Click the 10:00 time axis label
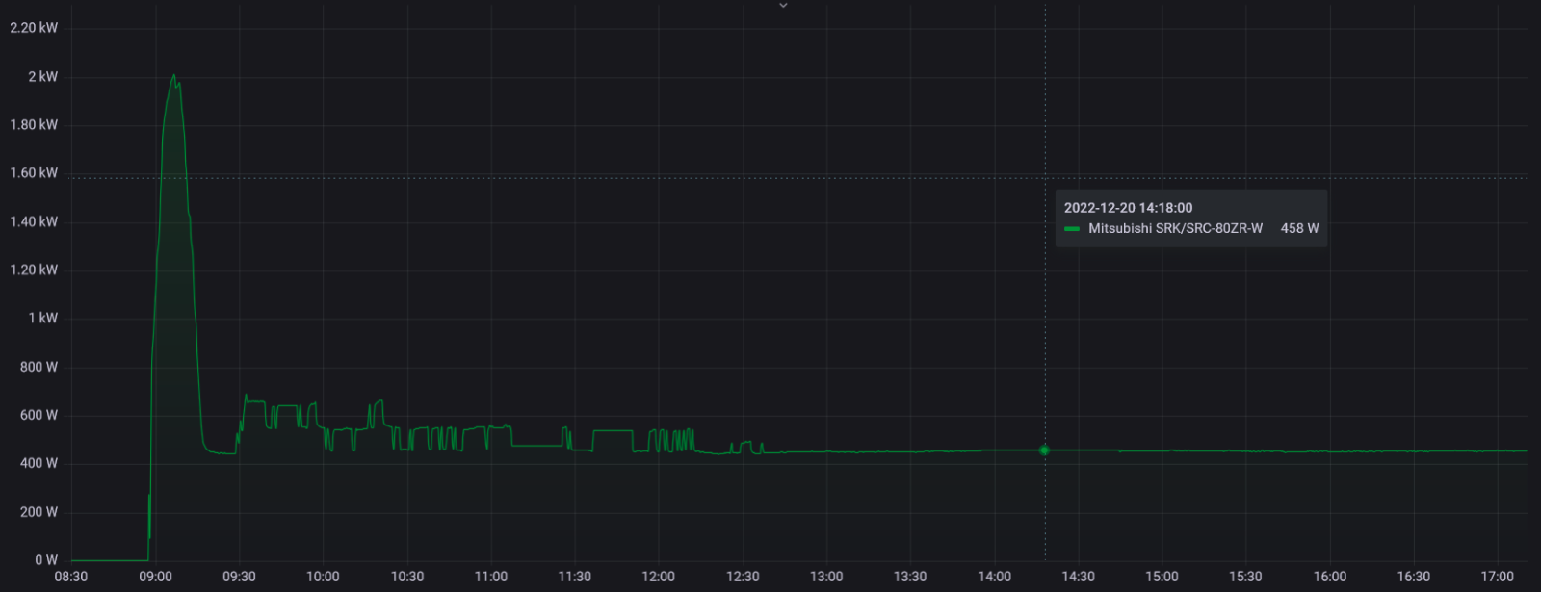 tap(323, 577)
